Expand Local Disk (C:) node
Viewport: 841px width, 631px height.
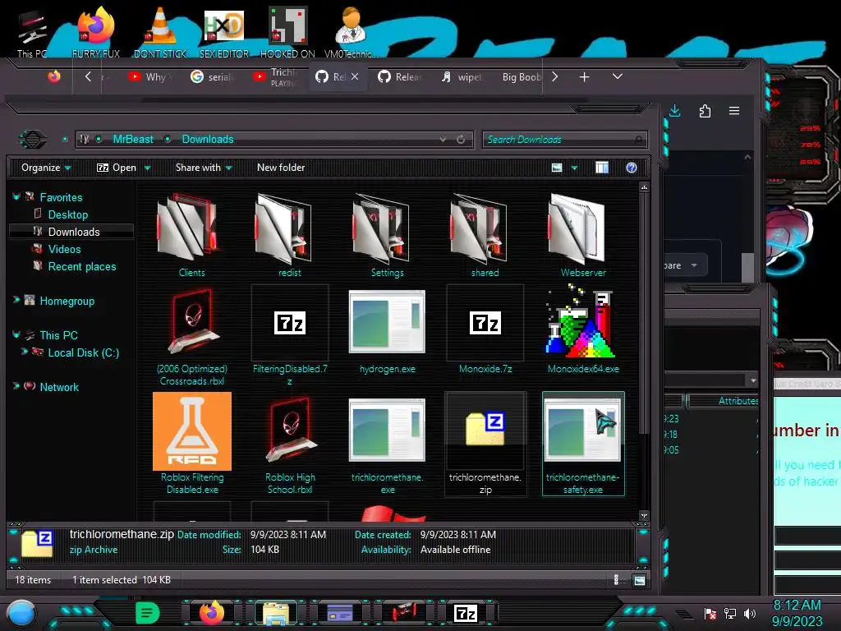pos(24,352)
